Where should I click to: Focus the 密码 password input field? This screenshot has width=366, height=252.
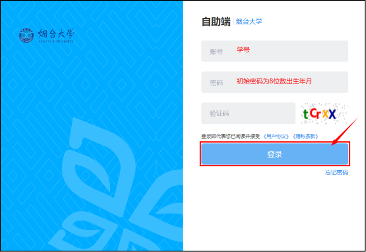point(291,83)
